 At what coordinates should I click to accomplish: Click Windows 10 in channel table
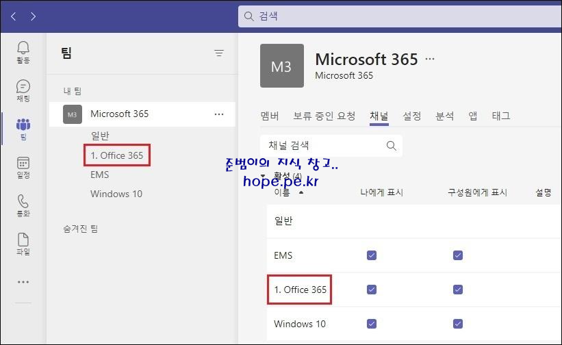(300, 324)
